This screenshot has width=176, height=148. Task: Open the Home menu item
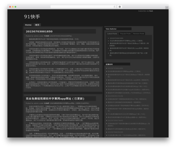point(28,25)
